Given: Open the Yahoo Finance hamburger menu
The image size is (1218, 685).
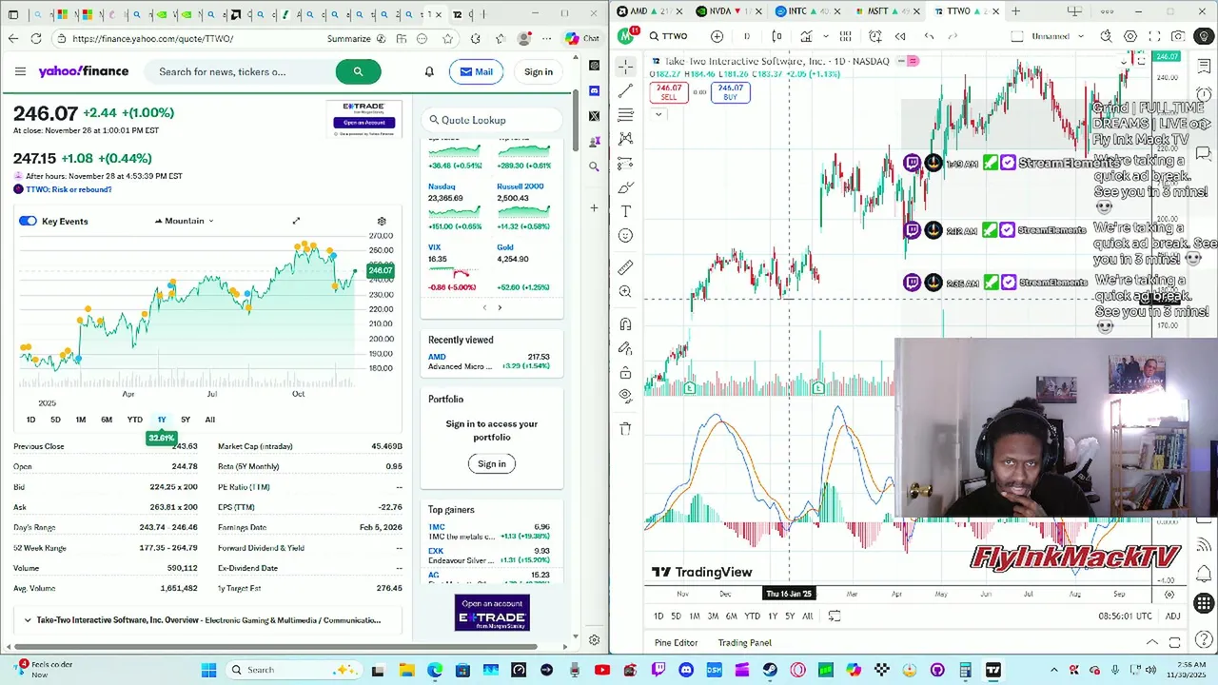Looking at the screenshot, I should pyautogui.click(x=20, y=71).
